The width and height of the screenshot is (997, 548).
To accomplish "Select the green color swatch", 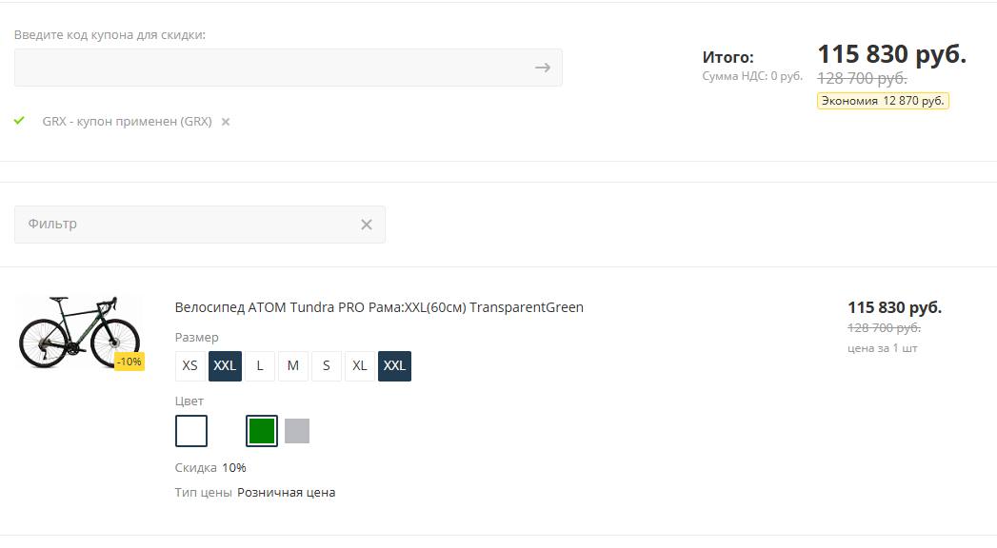I will click(262, 431).
